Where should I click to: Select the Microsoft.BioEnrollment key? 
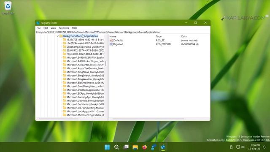85,83
